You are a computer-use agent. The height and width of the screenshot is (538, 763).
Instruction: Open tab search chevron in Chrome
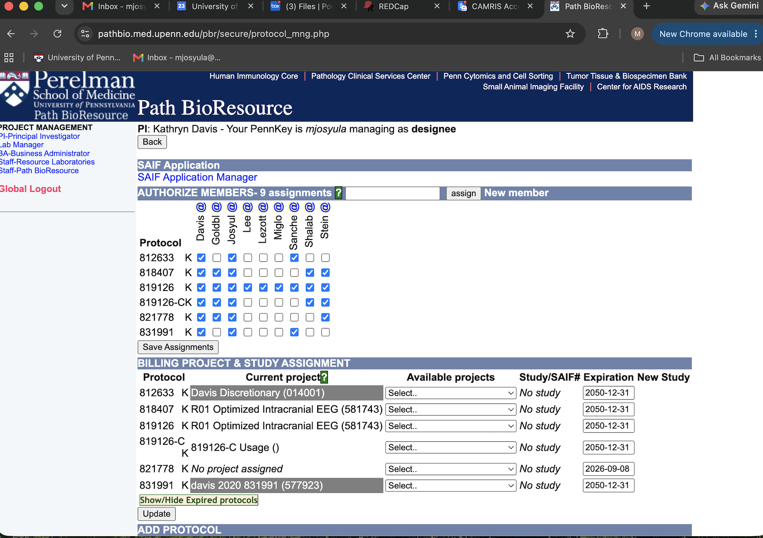point(64,6)
